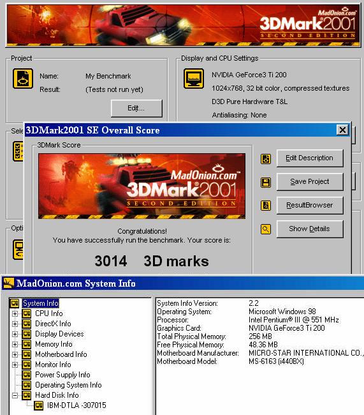Click the floppy disk icon beside Save Project
This screenshot has width=364, height=415.
266,183
